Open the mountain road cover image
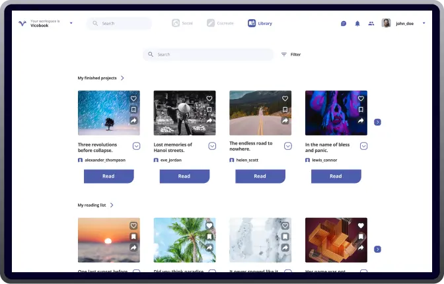 [x=260, y=113]
